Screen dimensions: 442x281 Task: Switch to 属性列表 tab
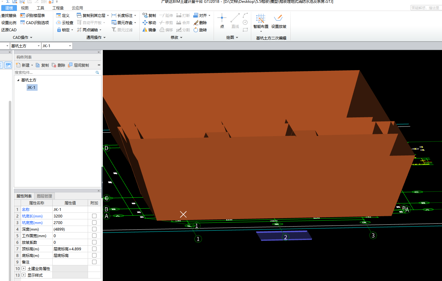pyautogui.click(x=24, y=196)
